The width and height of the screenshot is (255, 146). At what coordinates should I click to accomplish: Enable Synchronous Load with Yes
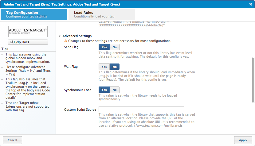tap(104, 90)
